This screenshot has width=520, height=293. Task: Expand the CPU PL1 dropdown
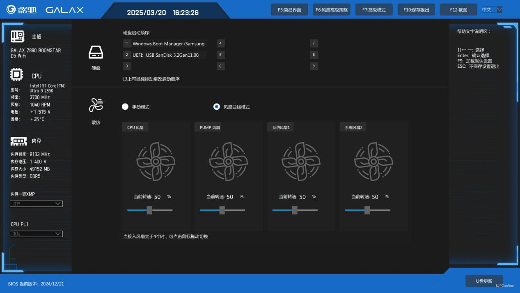(x=36, y=234)
